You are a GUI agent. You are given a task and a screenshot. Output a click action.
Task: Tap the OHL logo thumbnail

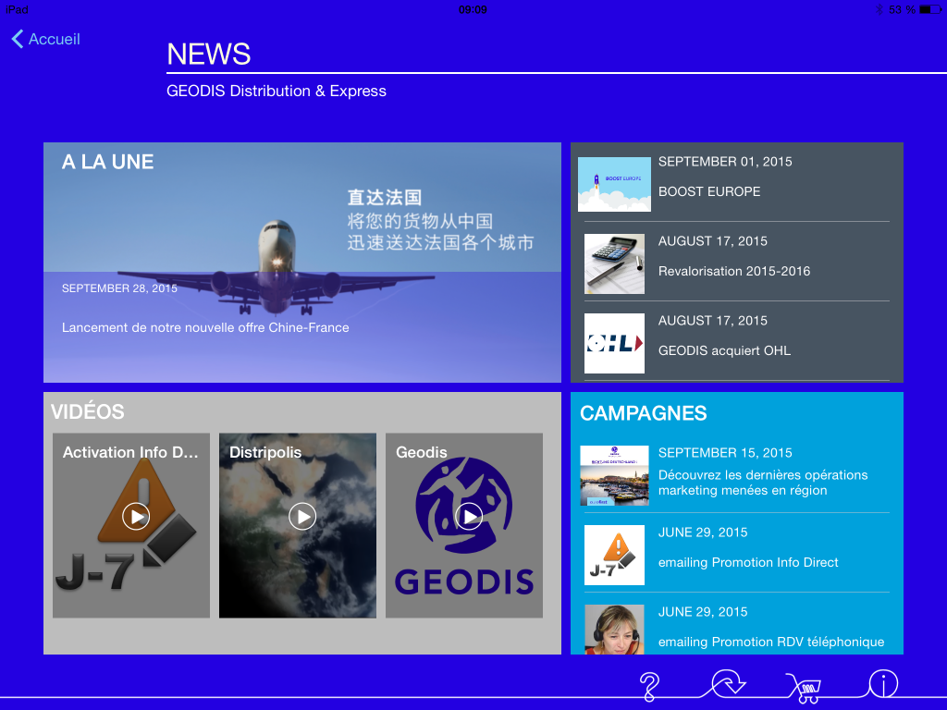(x=614, y=343)
